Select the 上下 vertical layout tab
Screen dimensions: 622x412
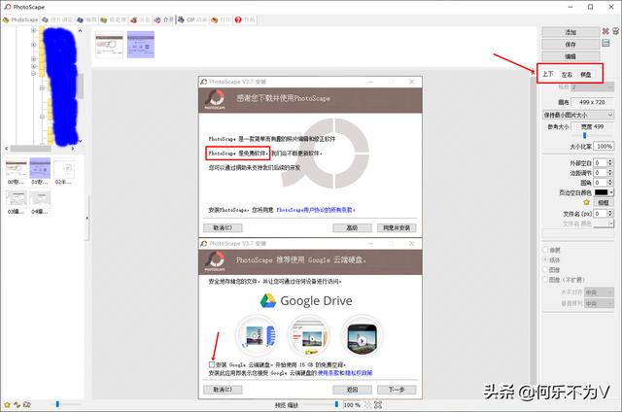[548, 74]
